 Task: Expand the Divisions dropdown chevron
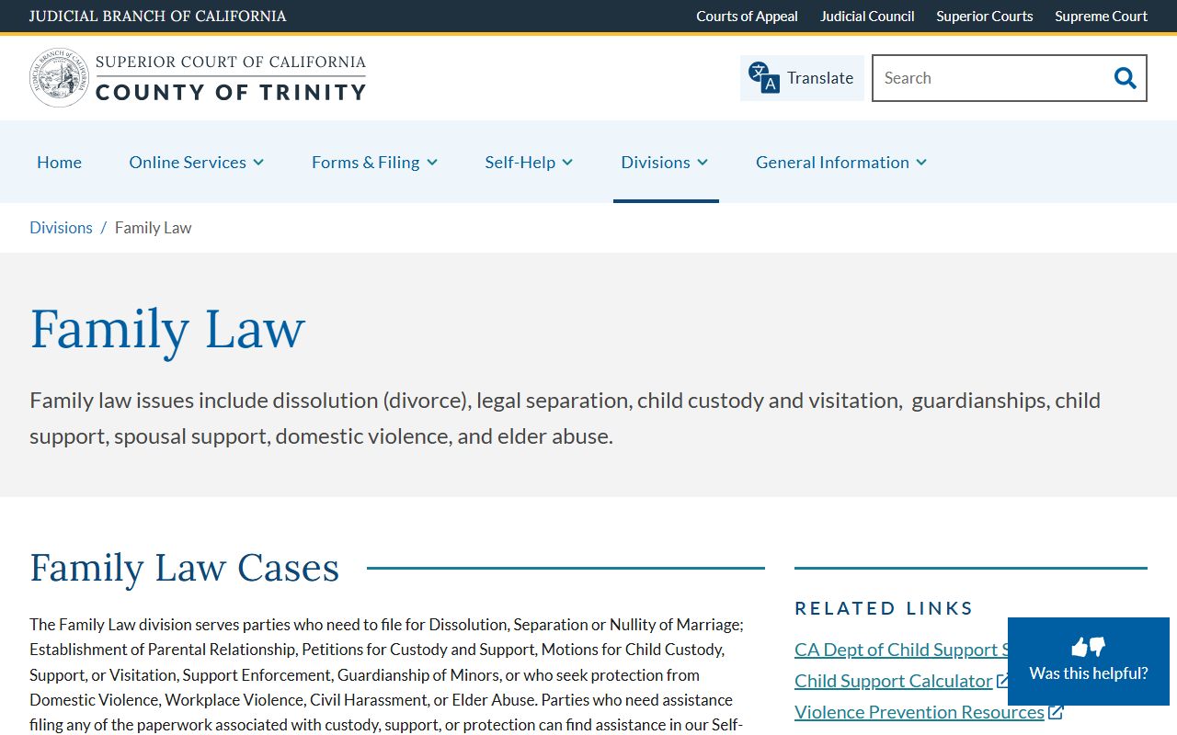click(x=703, y=163)
